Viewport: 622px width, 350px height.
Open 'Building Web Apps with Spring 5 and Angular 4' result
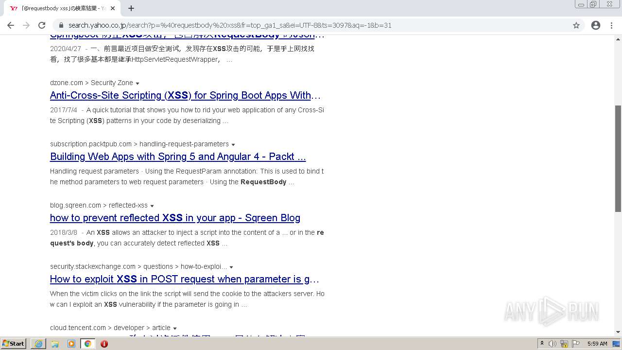point(178,157)
